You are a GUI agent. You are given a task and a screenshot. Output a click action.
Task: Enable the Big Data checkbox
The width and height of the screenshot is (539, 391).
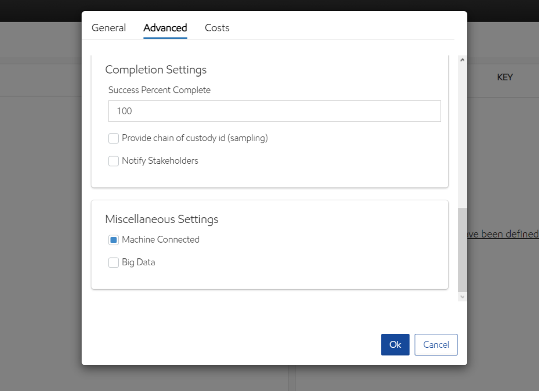coord(114,262)
